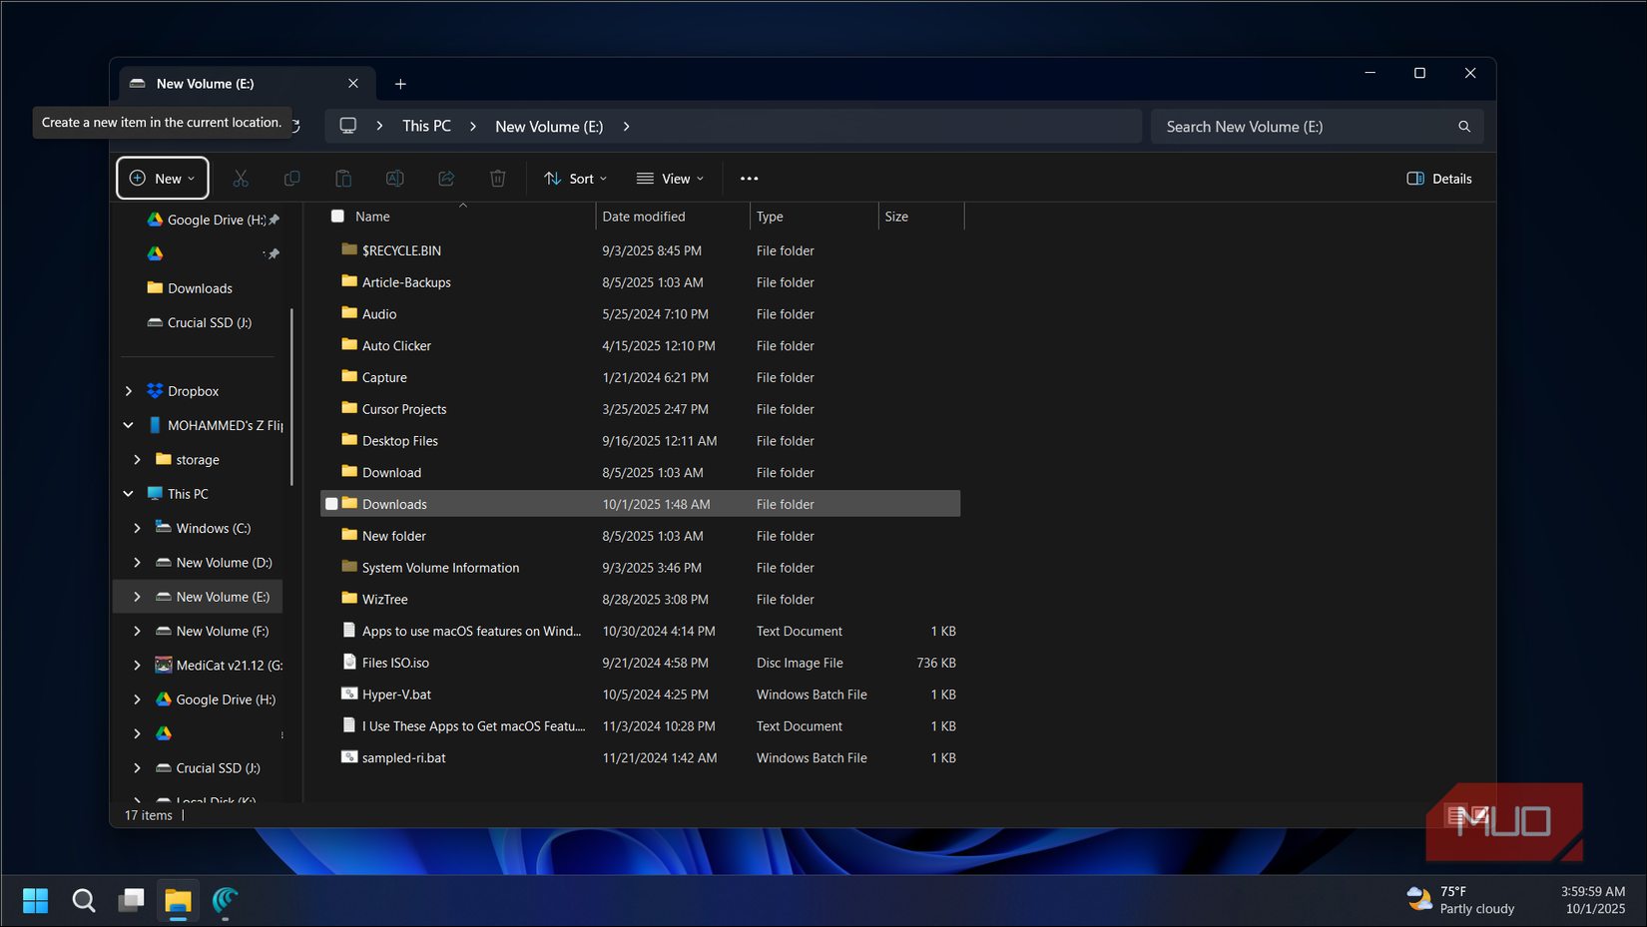Navigate to This PC in the breadcrumb
Image resolution: width=1647 pixels, height=927 pixels.
[x=426, y=126]
